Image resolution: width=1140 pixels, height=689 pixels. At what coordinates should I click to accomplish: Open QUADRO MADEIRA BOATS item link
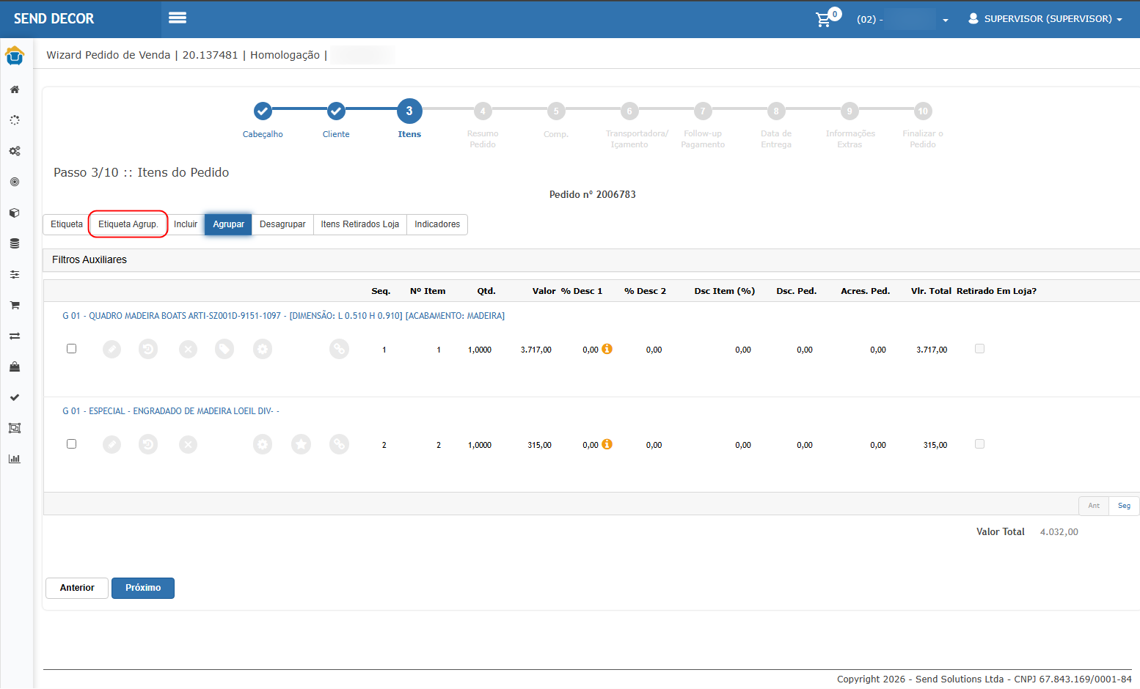283,316
